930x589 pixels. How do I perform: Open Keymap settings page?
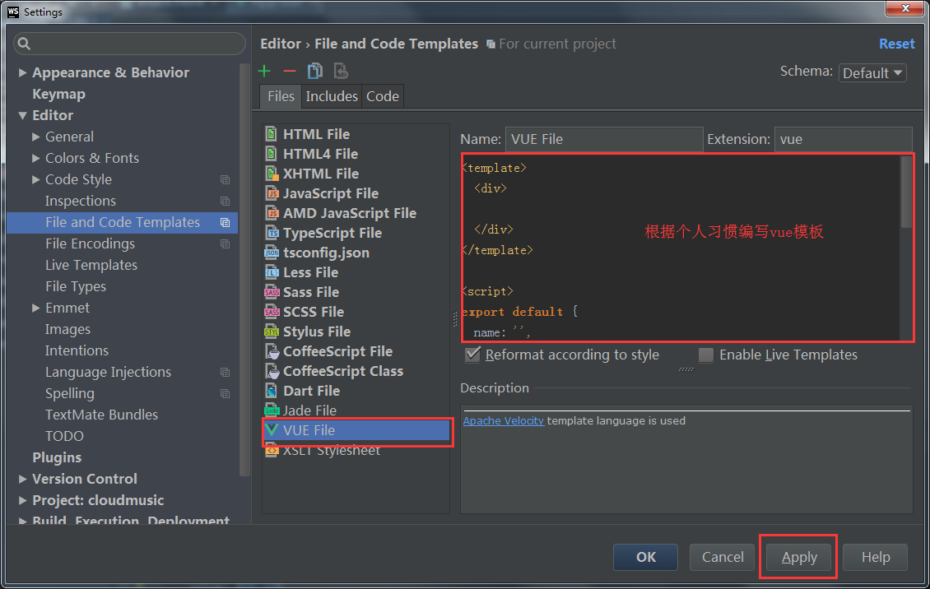click(58, 95)
